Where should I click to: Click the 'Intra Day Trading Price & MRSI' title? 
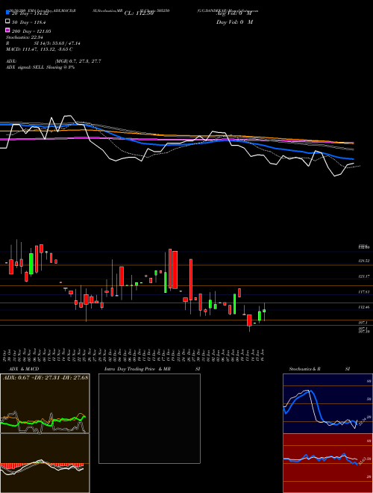coord(152,369)
